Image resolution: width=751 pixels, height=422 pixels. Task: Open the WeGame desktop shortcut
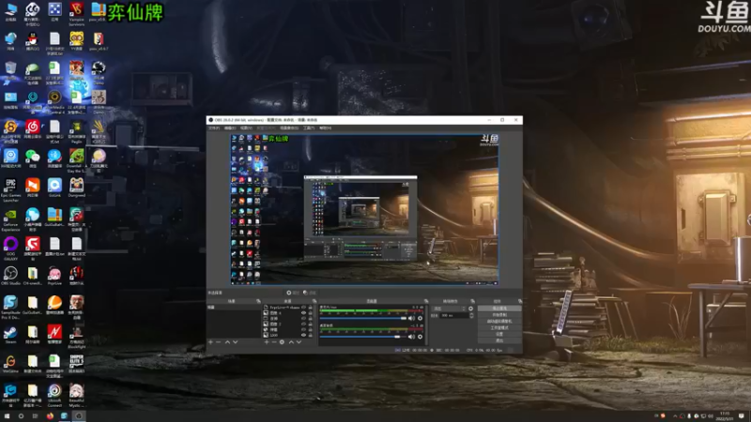[10, 364]
